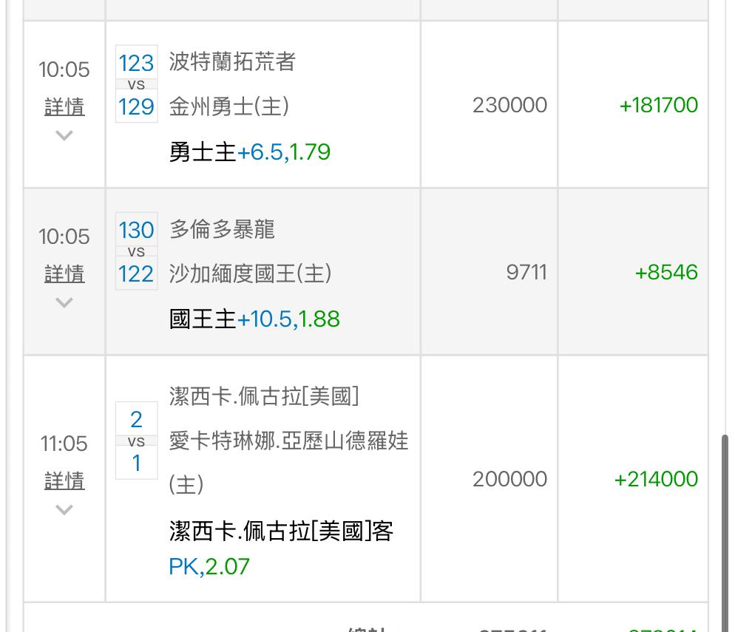Expand the chevron under the 勇士 game's 詳情
Viewport: 735px width, 632px height.
tap(64, 135)
